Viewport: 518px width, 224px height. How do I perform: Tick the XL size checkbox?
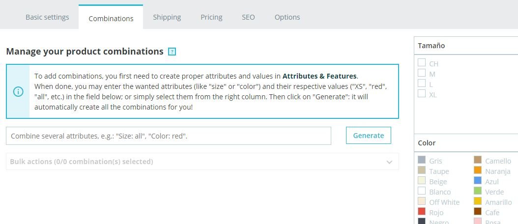[x=422, y=93]
